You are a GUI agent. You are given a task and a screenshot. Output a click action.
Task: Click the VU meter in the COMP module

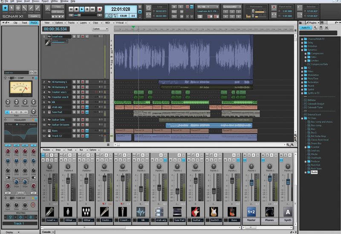(20, 88)
